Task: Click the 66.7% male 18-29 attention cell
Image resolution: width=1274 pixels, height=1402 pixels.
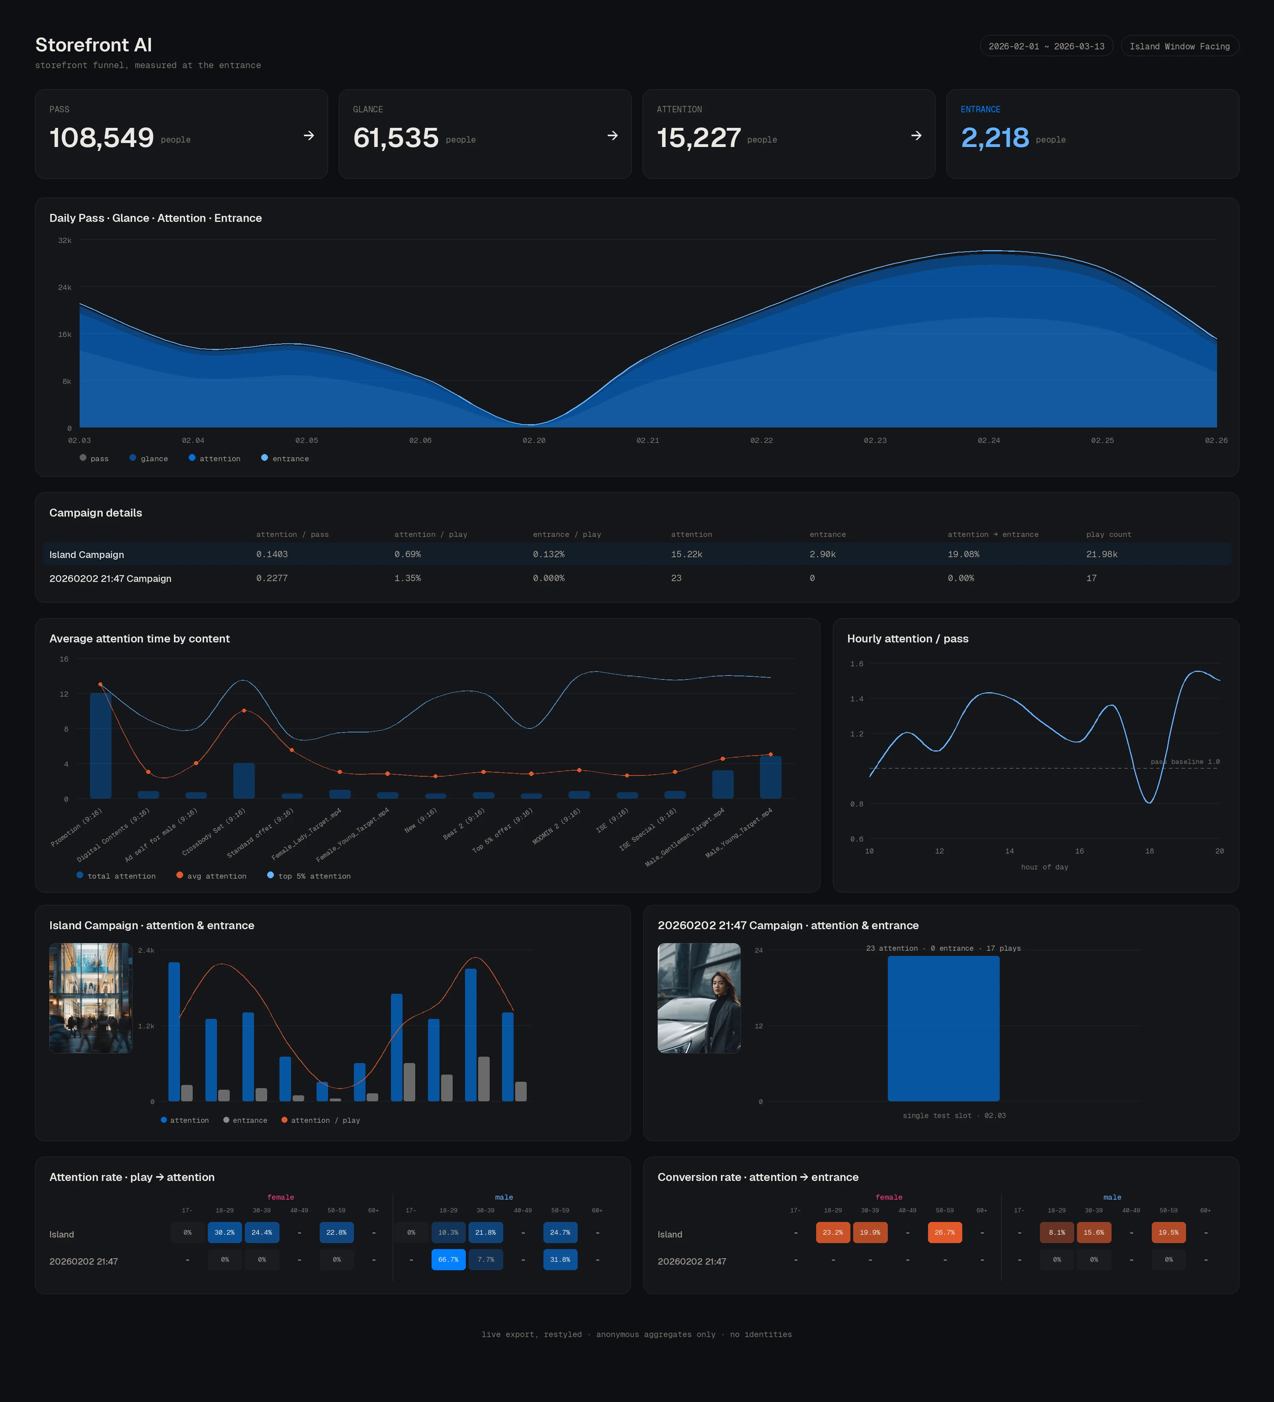Action: (x=448, y=1259)
